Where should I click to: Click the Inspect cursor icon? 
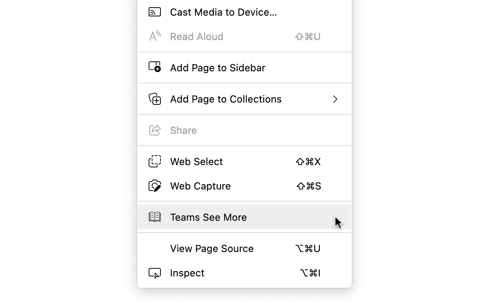pyautogui.click(x=155, y=273)
